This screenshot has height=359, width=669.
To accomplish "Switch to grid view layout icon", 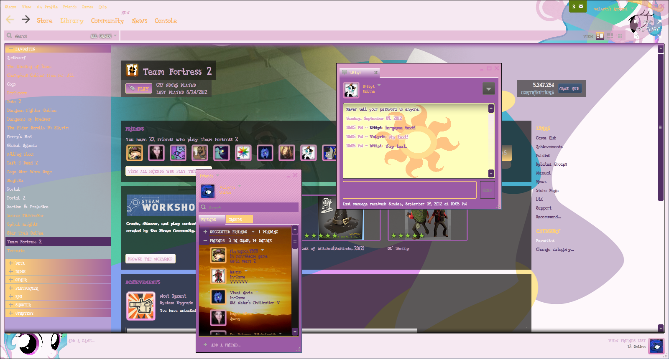I will [x=620, y=36].
